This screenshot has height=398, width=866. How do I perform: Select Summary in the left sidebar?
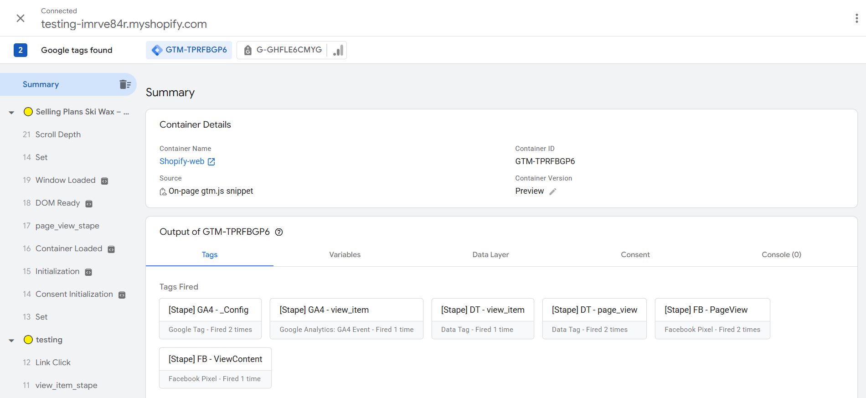click(68, 84)
